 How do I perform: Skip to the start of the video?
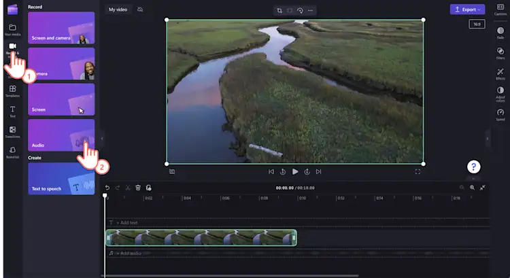pyautogui.click(x=271, y=172)
